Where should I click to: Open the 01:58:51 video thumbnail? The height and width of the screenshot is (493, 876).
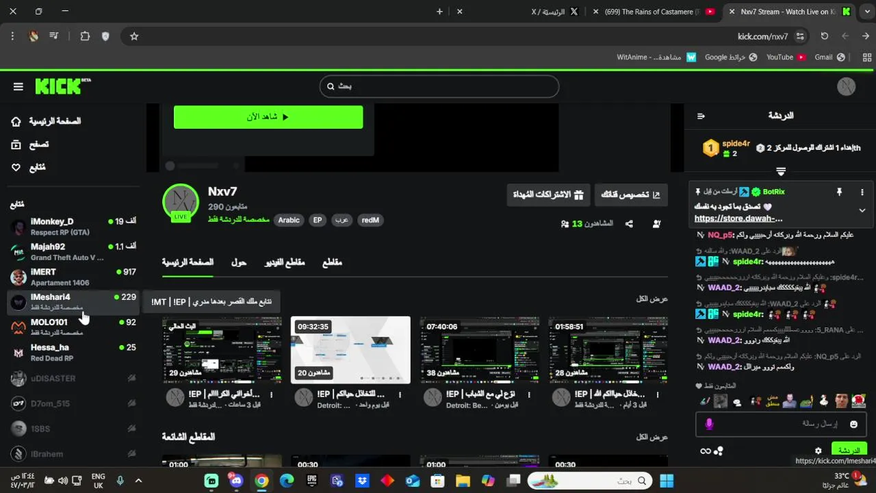click(608, 350)
